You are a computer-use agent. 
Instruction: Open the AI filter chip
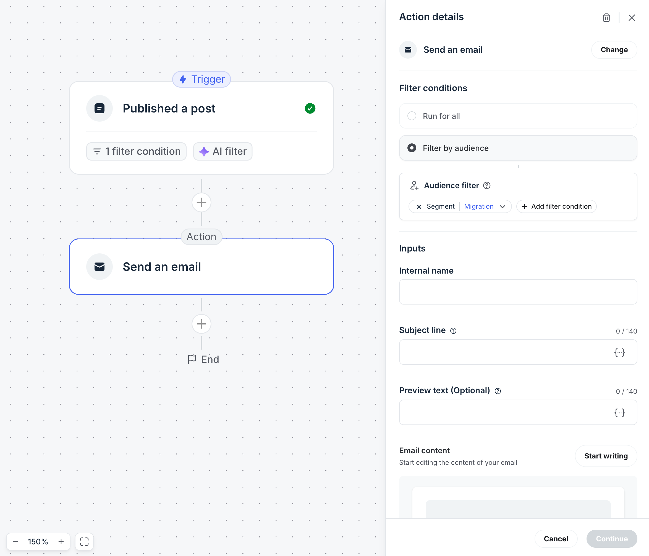[x=223, y=151]
